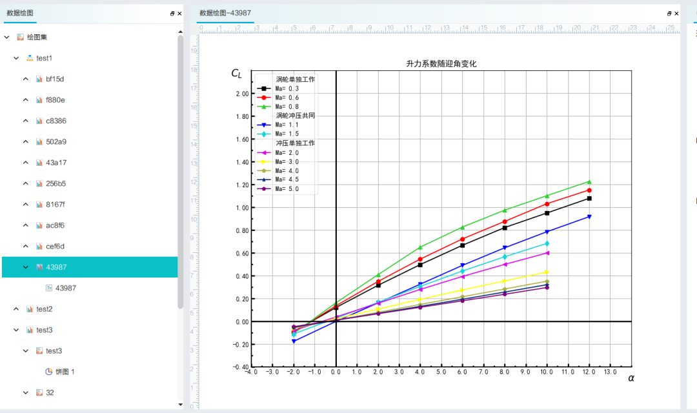Expand the c8386 tree node
Screen dimensions: 697x413
click(x=26, y=121)
